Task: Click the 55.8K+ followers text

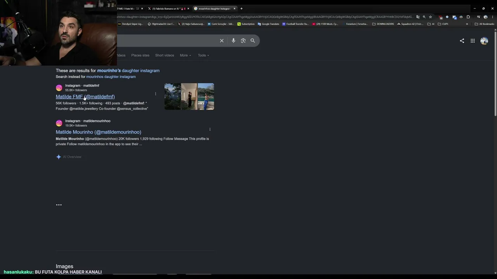Action: click(76, 90)
